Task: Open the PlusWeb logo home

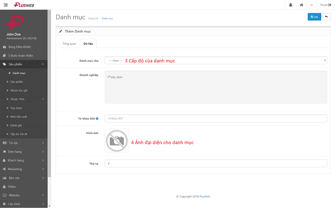Action: pyautogui.click(x=24, y=5)
